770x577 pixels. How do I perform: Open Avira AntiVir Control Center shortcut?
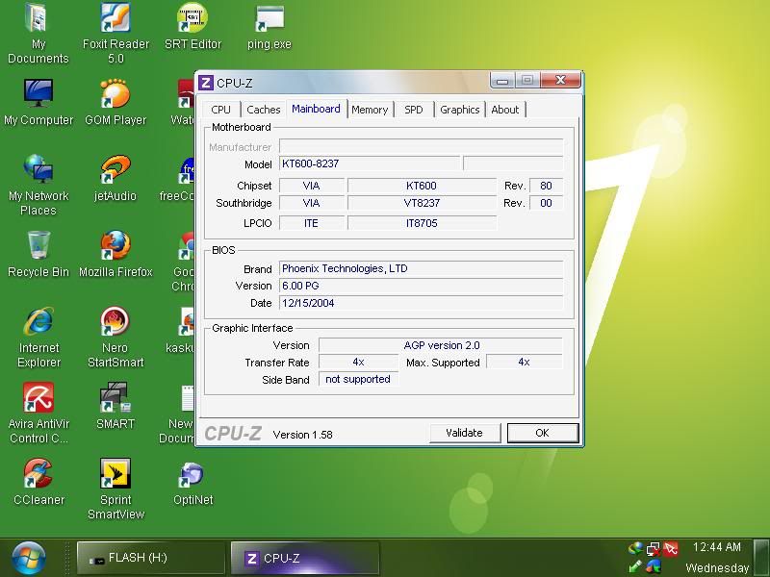click(x=38, y=414)
